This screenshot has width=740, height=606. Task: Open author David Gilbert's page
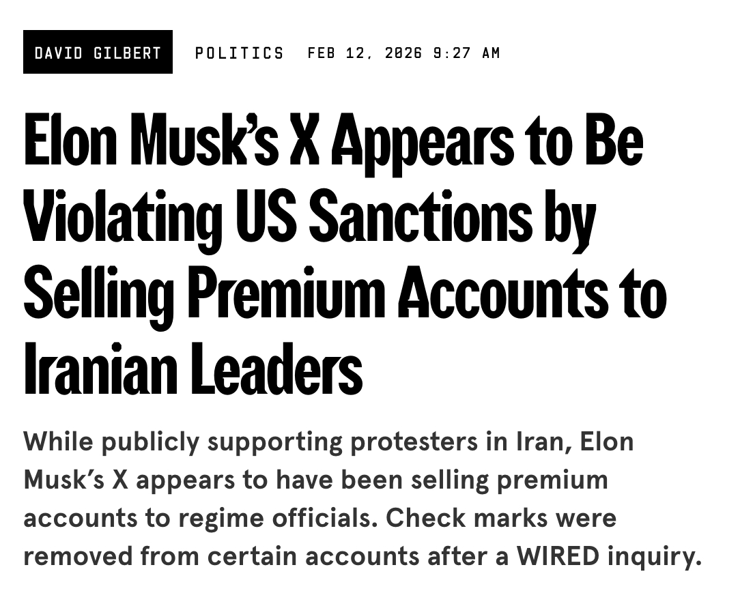tap(98, 53)
